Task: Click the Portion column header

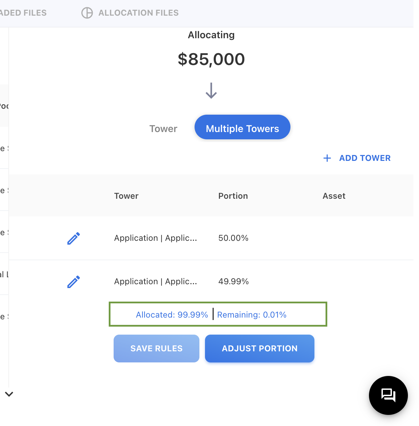Action: tap(233, 196)
